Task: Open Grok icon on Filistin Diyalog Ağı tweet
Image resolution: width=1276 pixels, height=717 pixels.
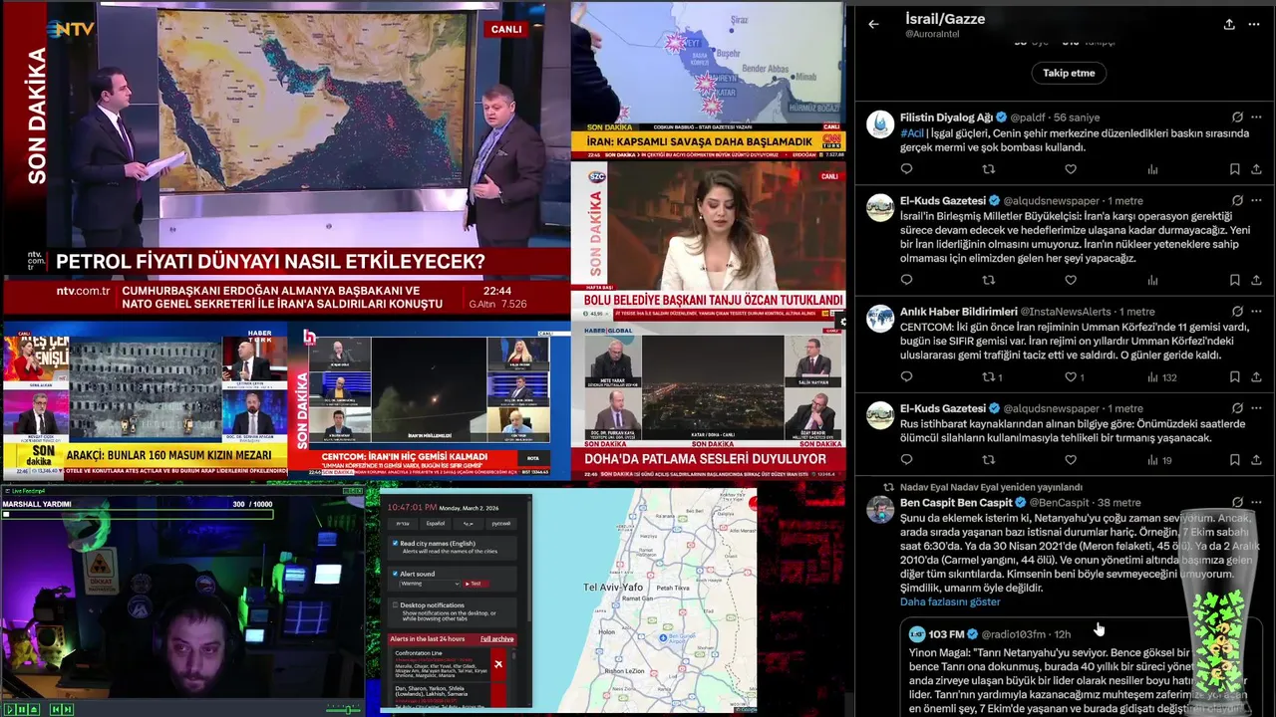Action: click(x=1237, y=118)
